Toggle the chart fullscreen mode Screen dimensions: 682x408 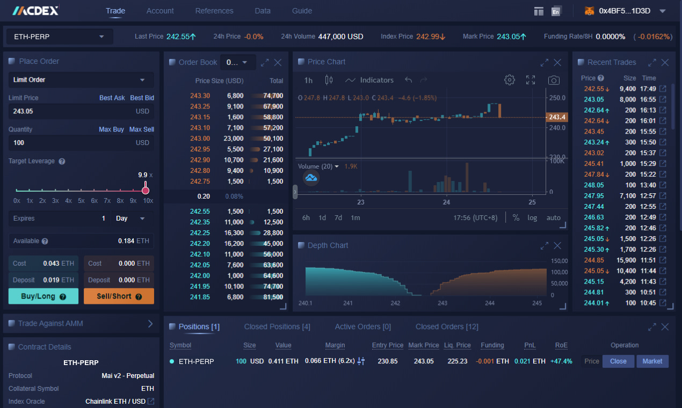pos(531,80)
